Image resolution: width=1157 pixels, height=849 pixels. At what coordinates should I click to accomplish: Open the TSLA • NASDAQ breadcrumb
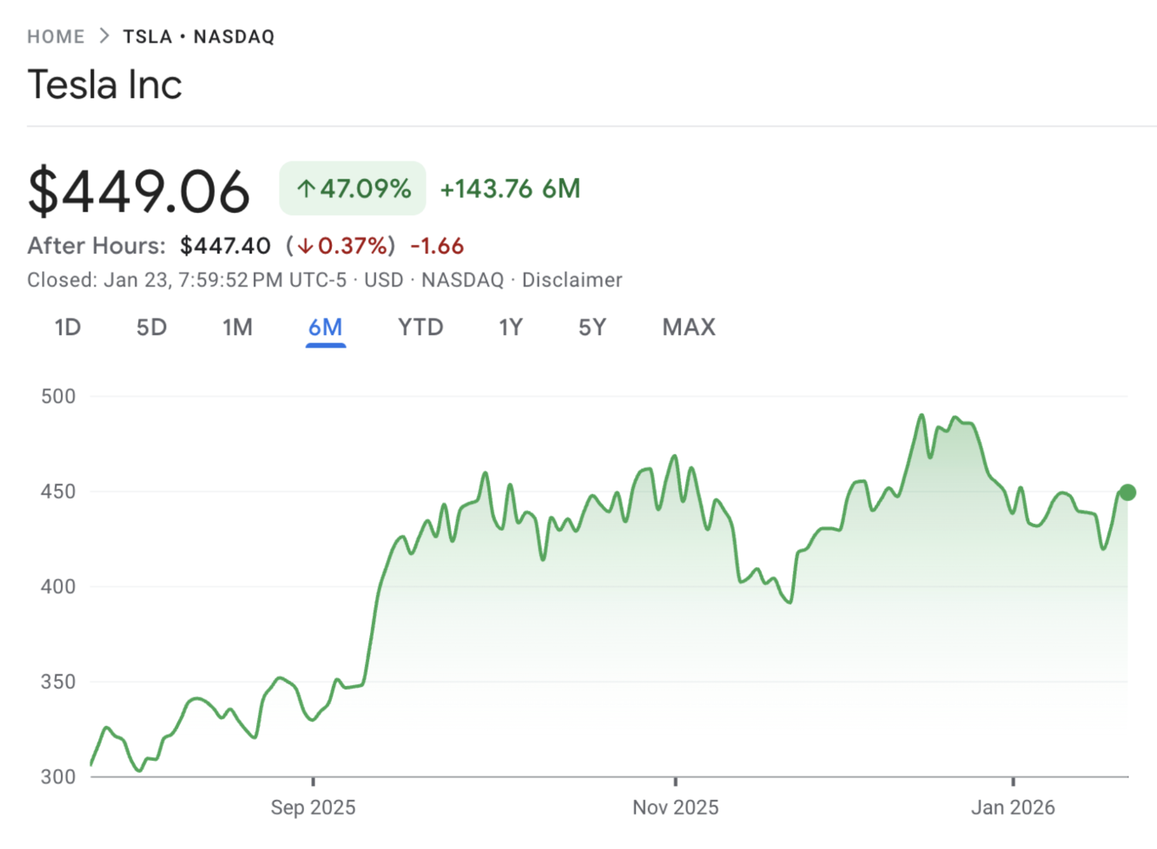pyautogui.click(x=199, y=37)
